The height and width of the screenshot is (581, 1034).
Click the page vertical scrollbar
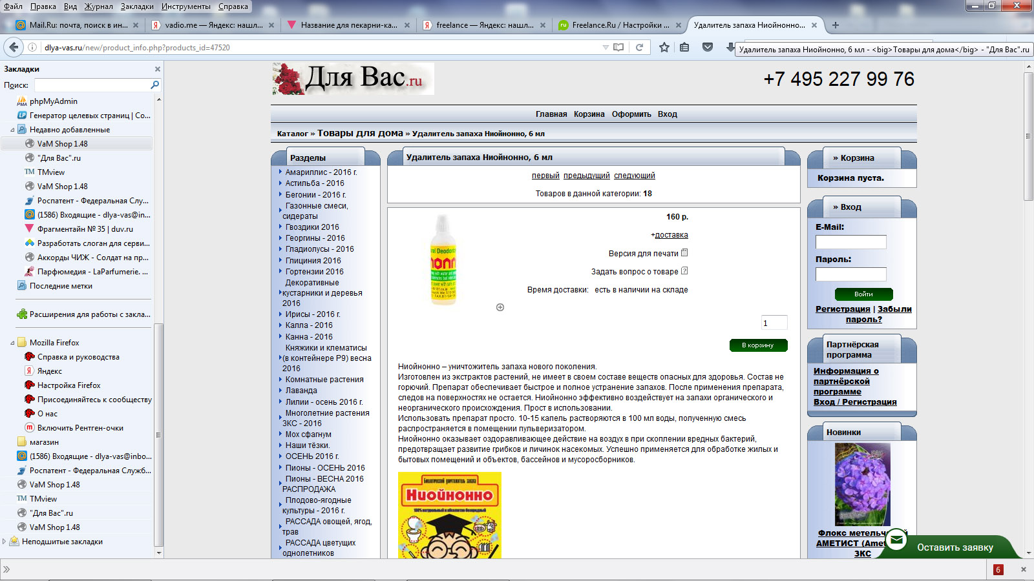[1028, 137]
